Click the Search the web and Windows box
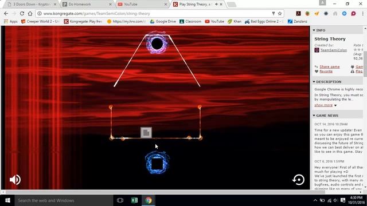367x206 pixels. 64,200
